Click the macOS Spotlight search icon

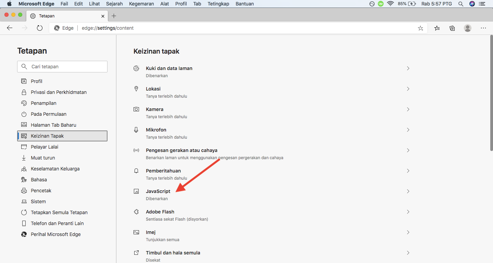click(x=461, y=4)
